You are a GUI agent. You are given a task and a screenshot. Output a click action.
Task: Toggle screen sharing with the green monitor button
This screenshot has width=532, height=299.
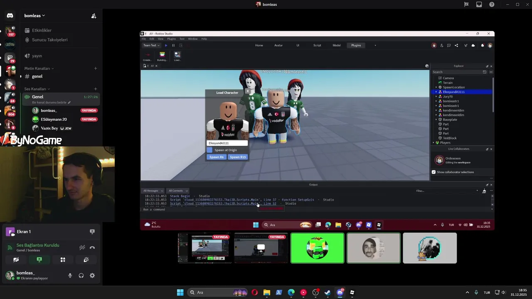(x=39, y=260)
